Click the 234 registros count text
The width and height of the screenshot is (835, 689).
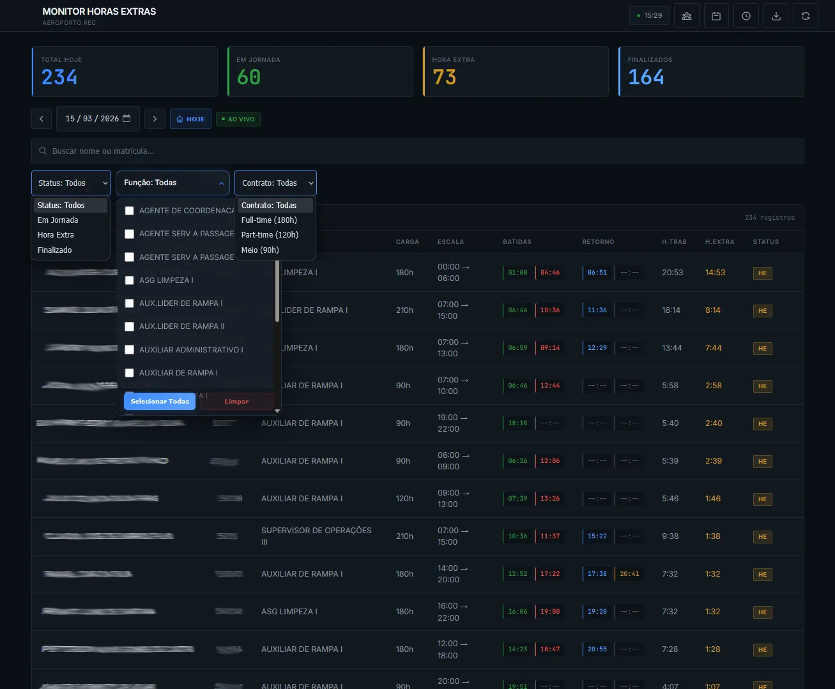click(770, 218)
